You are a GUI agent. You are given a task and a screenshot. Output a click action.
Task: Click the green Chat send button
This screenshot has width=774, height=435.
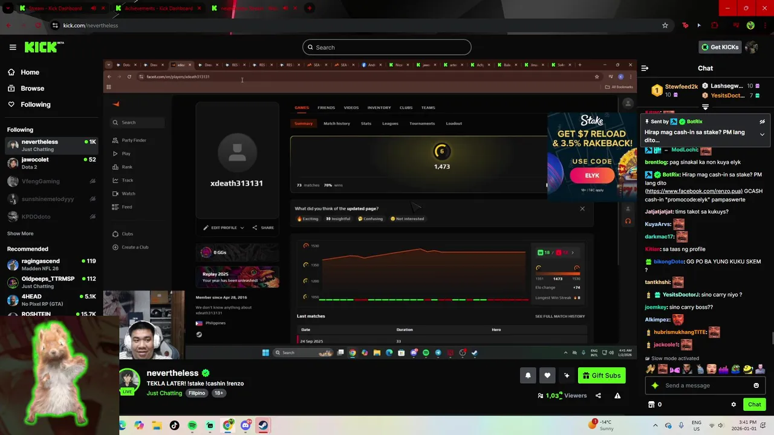tap(755, 404)
